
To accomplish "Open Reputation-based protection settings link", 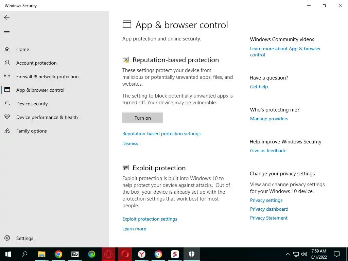I will (161, 134).
